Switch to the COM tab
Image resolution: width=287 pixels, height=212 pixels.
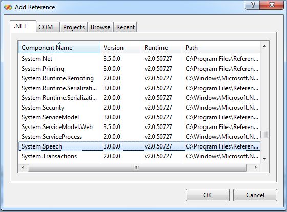tap(48, 27)
